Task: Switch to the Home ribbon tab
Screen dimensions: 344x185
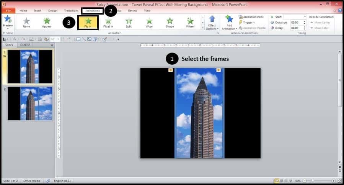Action: 23,11
